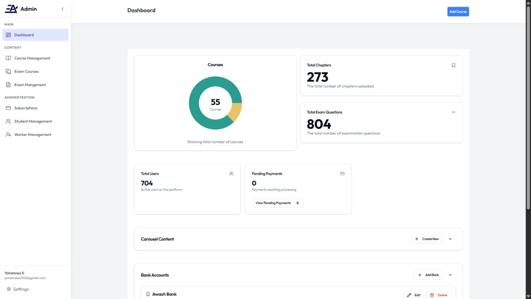This screenshot has height=299, width=531.
Task: Open the Dashboard menu item
Action: pos(35,35)
